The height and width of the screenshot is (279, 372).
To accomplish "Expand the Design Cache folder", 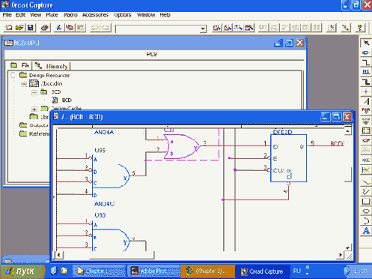I will pos(34,109).
